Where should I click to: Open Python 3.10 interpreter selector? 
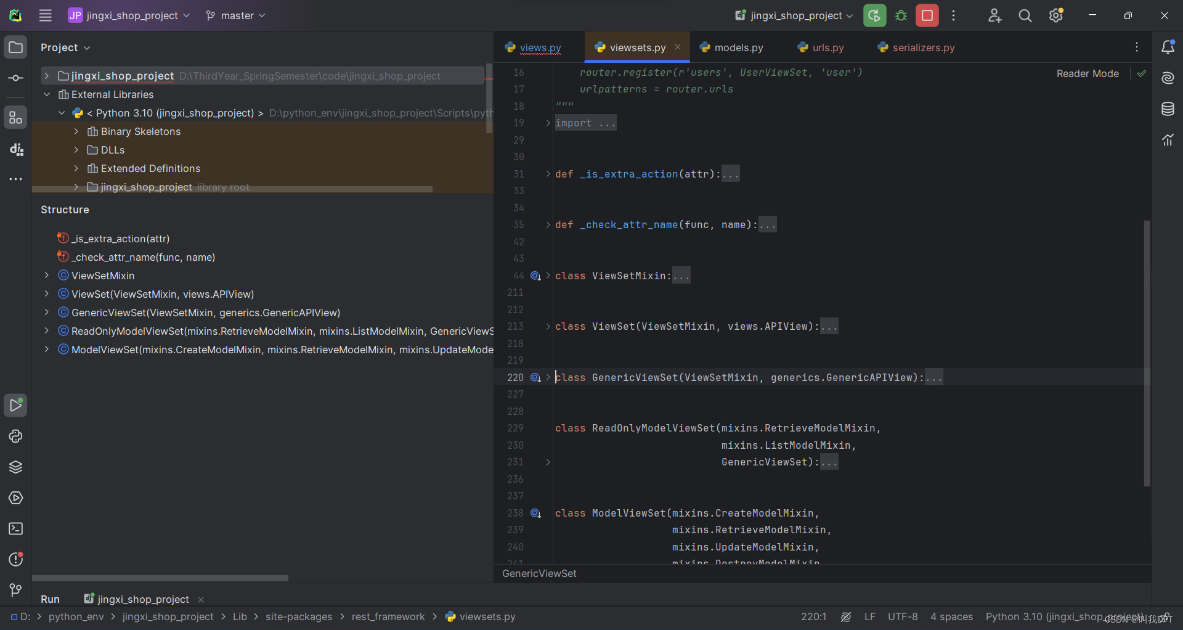(1065, 616)
